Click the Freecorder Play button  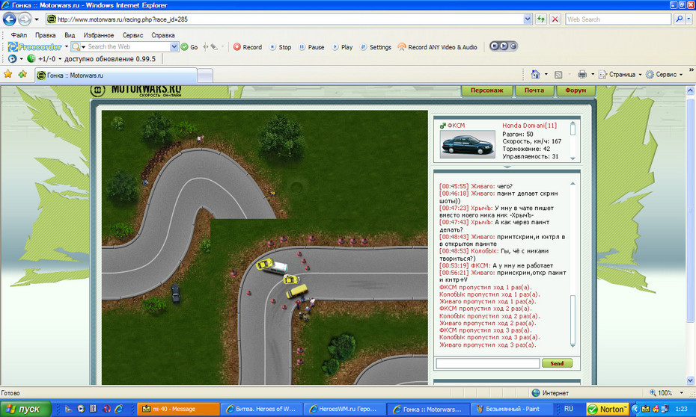[x=342, y=47]
